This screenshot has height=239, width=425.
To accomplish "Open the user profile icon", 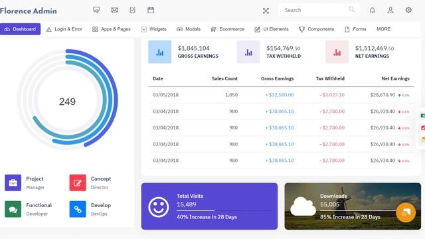I will point(390,10).
